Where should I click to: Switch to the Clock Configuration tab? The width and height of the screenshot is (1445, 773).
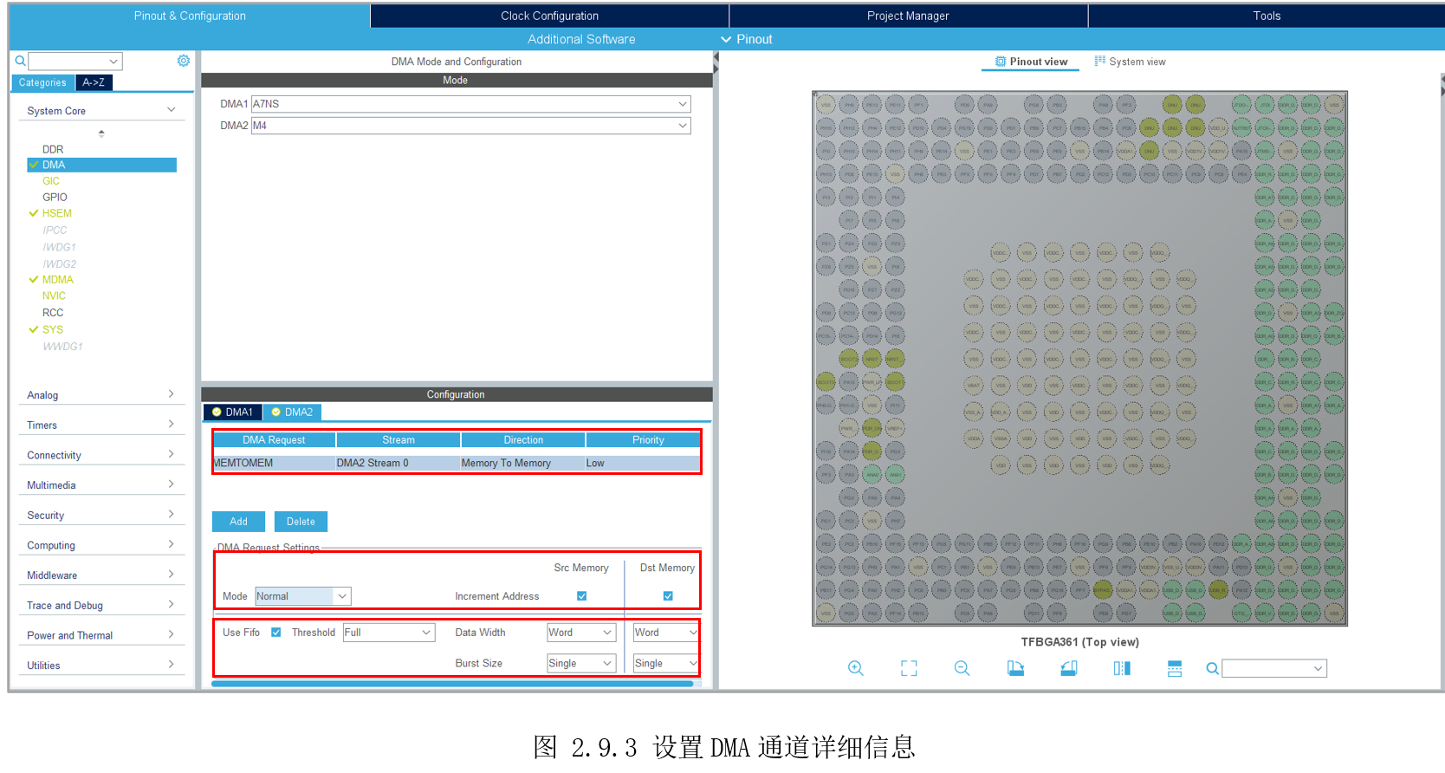pos(549,16)
